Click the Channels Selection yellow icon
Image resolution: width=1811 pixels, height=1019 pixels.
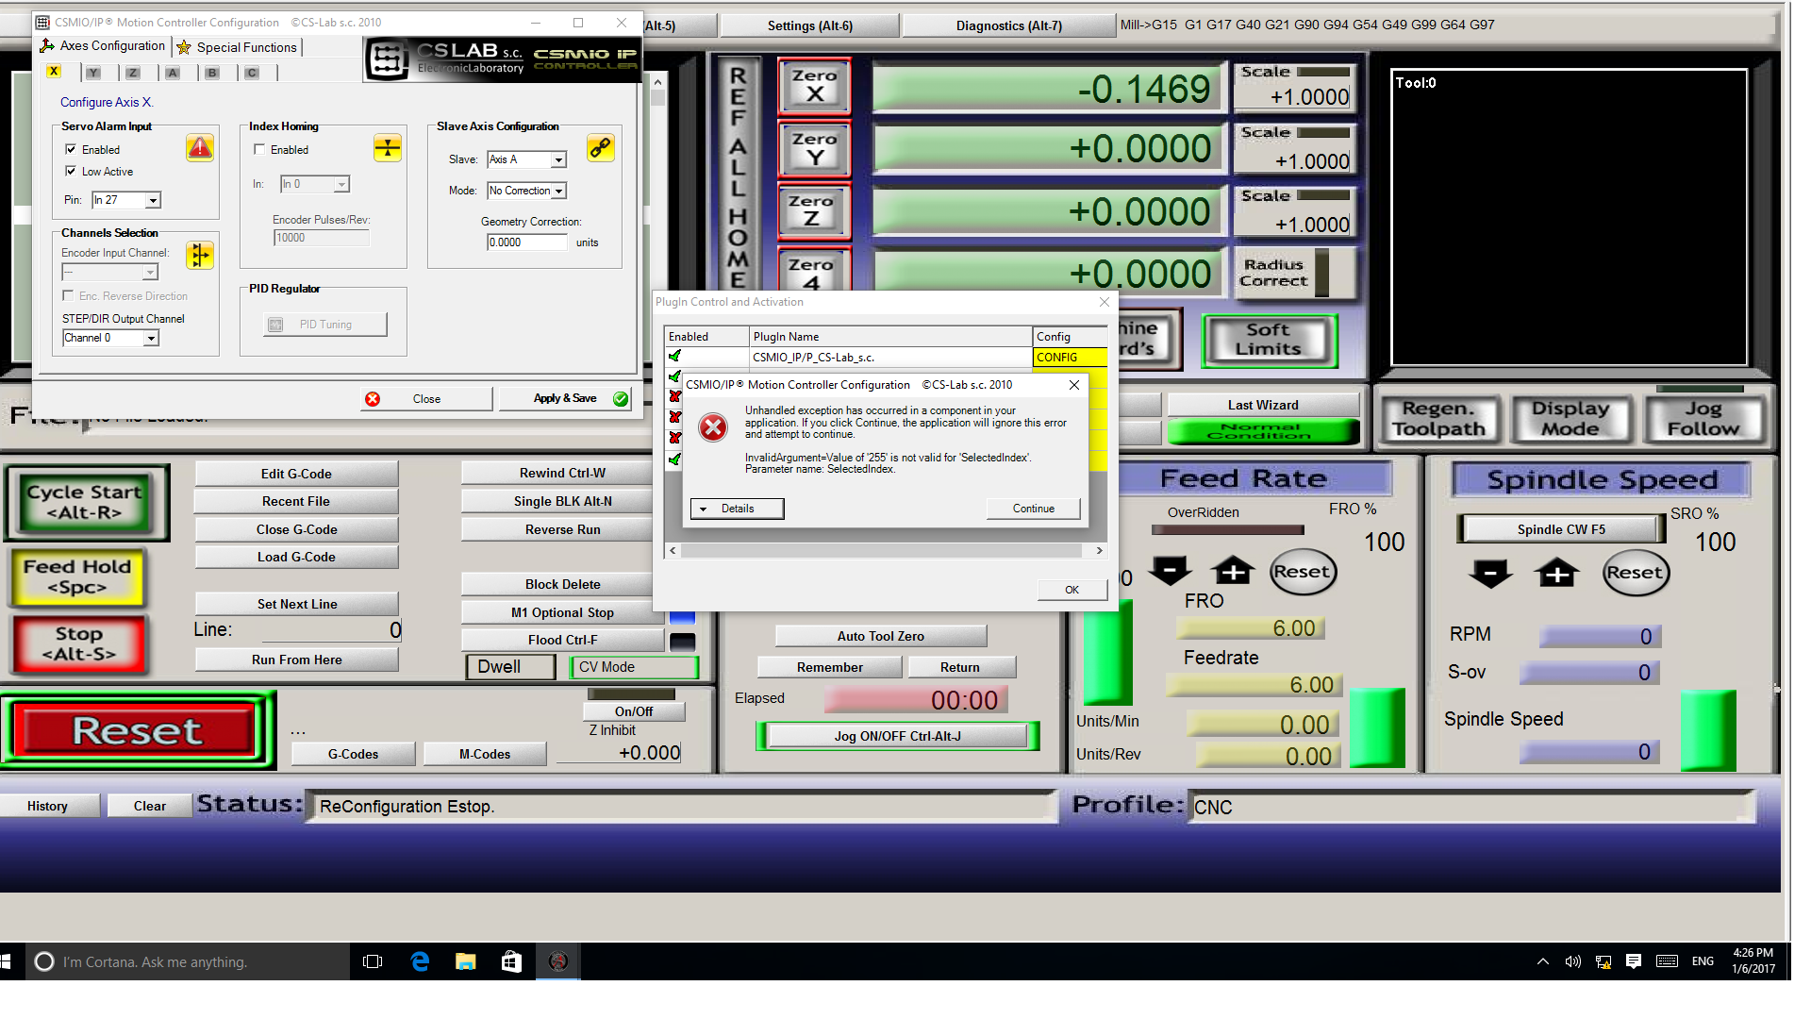pyautogui.click(x=199, y=256)
